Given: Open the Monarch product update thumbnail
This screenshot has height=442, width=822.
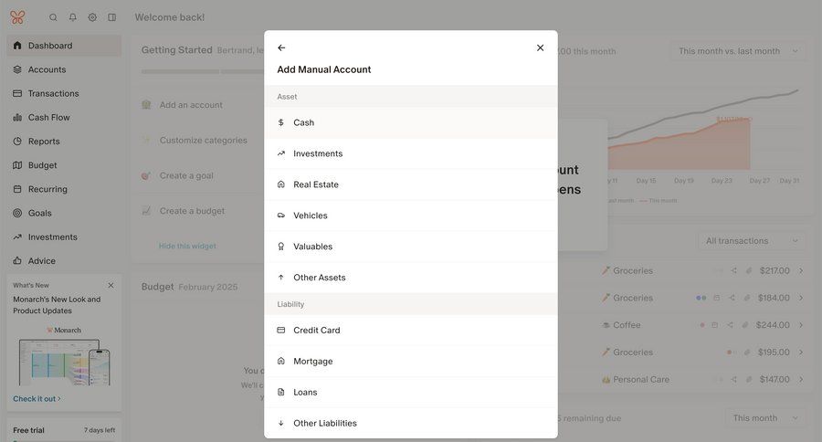Looking at the screenshot, I should coord(64,358).
